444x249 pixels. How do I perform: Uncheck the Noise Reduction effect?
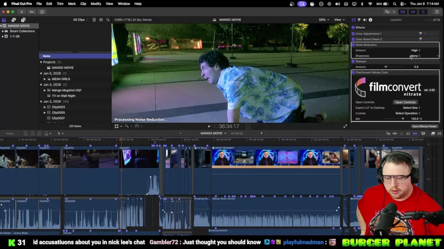(x=353, y=45)
